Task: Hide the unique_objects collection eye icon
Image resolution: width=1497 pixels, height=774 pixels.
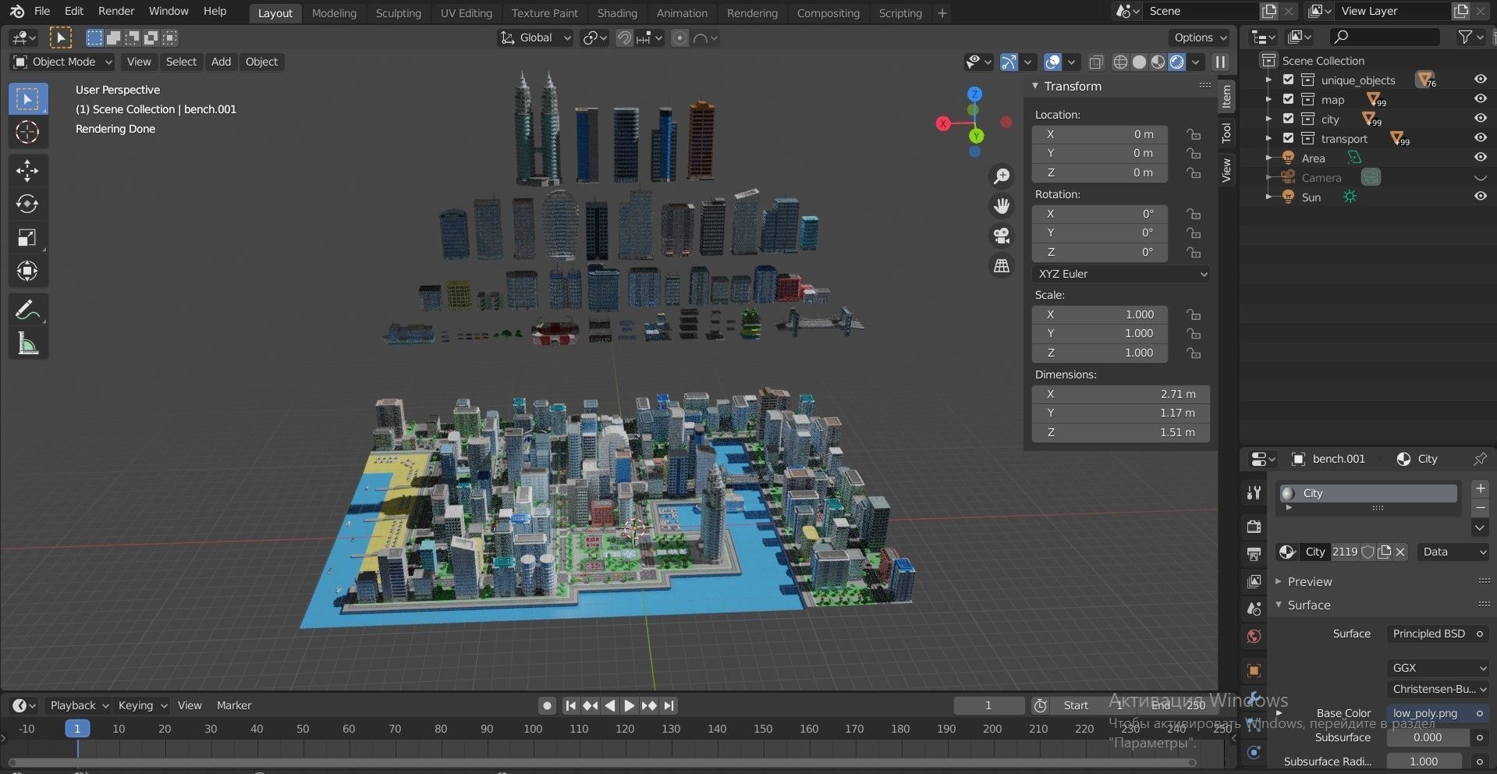Action: 1480,80
